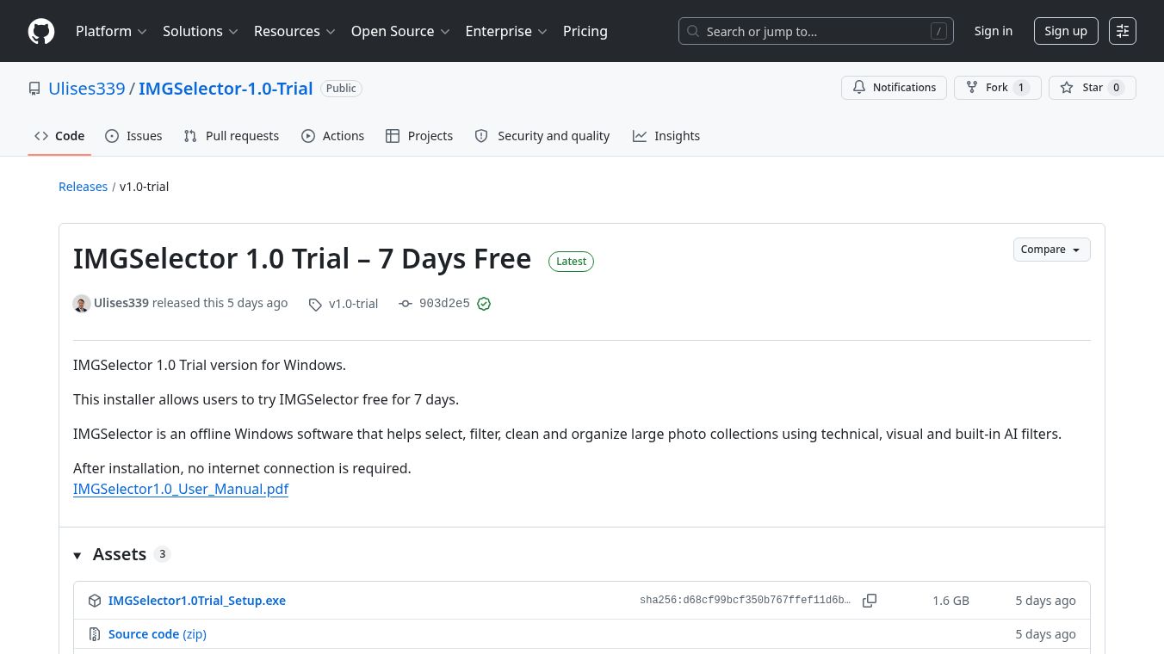Click the verified commit checkmark icon
The height and width of the screenshot is (654, 1164).
pyautogui.click(x=484, y=304)
